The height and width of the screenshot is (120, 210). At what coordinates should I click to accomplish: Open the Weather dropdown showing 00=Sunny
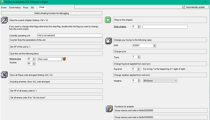(x=160, y=81)
